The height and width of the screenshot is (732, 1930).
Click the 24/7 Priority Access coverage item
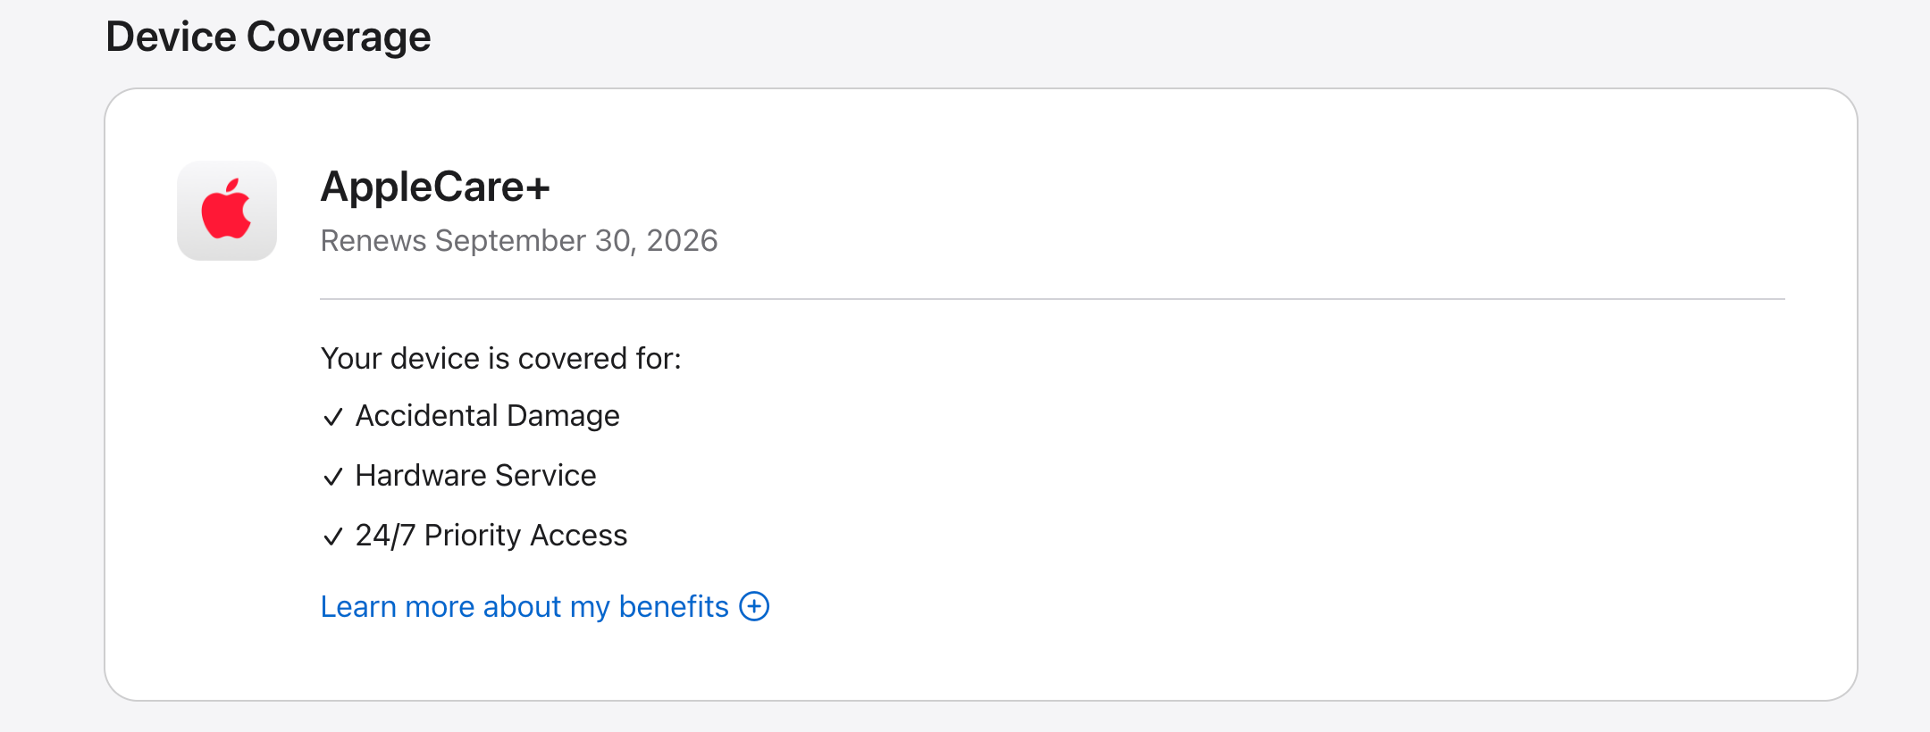(474, 536)
